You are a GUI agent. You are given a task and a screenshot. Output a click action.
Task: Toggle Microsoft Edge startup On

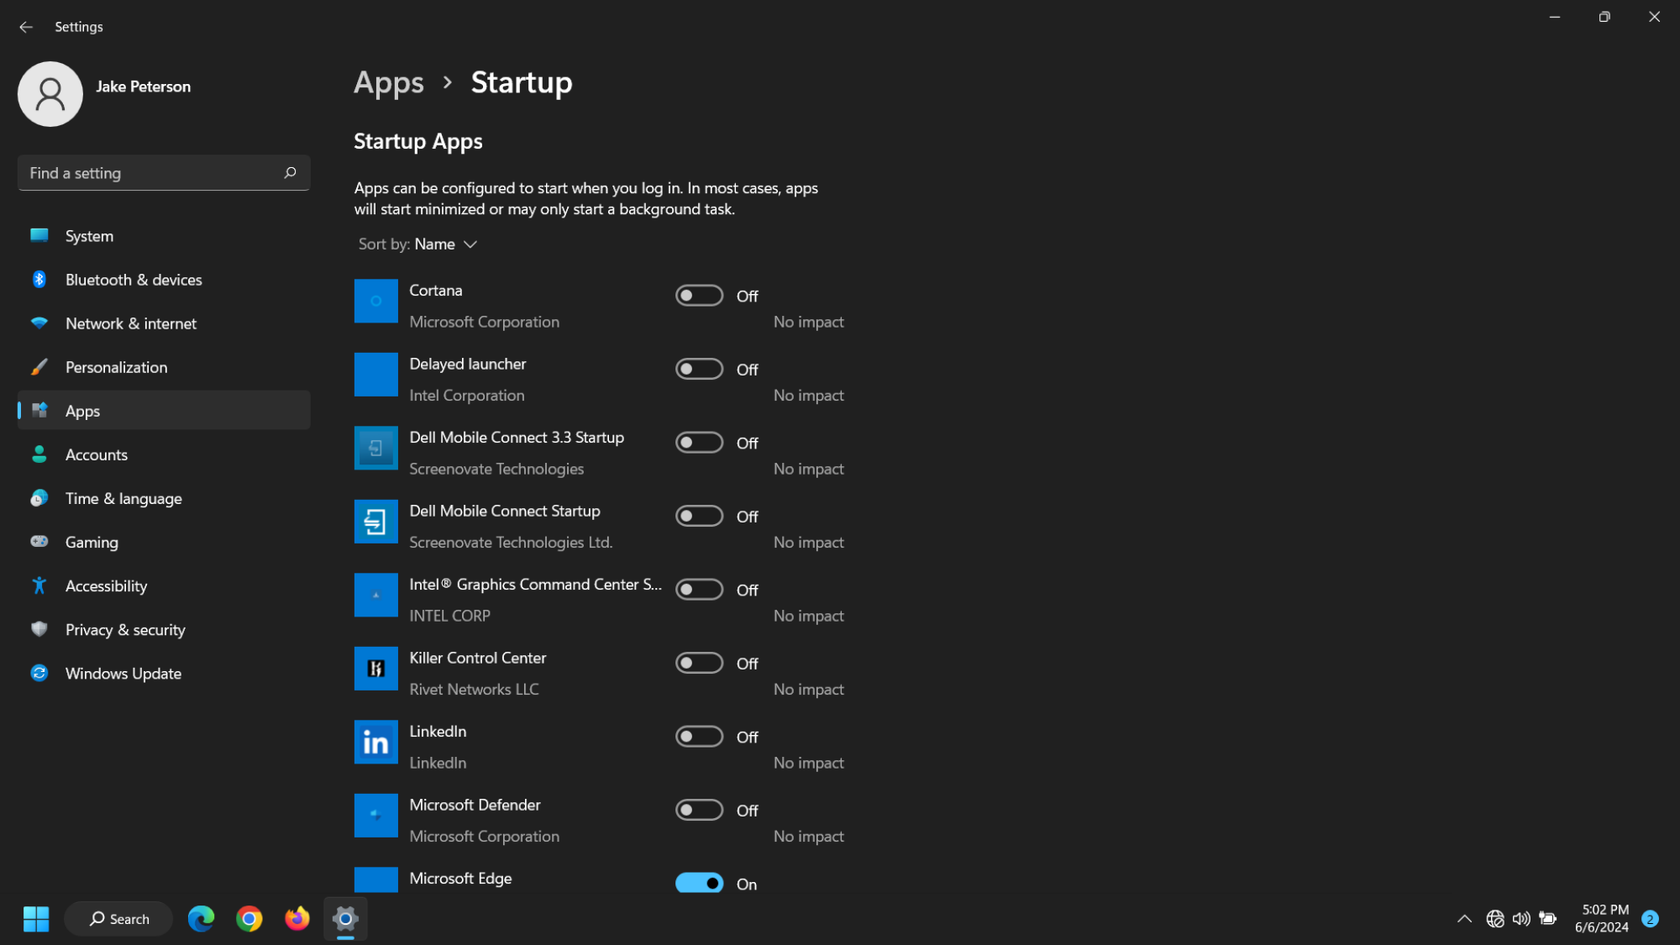click(x=698, y=883)
